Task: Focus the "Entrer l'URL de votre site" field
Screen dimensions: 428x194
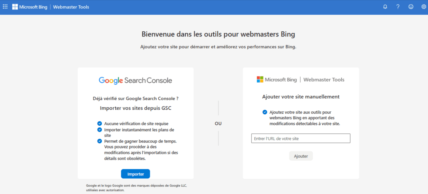Action: [x=301, y=138]
